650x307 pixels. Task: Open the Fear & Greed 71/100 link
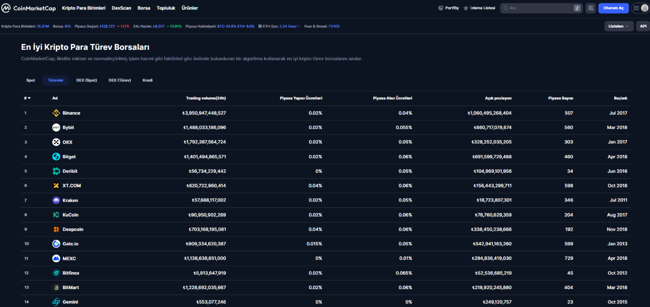(322, 26)
